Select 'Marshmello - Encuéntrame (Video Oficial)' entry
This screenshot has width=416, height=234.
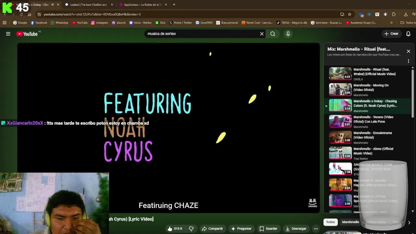(373, 135)
